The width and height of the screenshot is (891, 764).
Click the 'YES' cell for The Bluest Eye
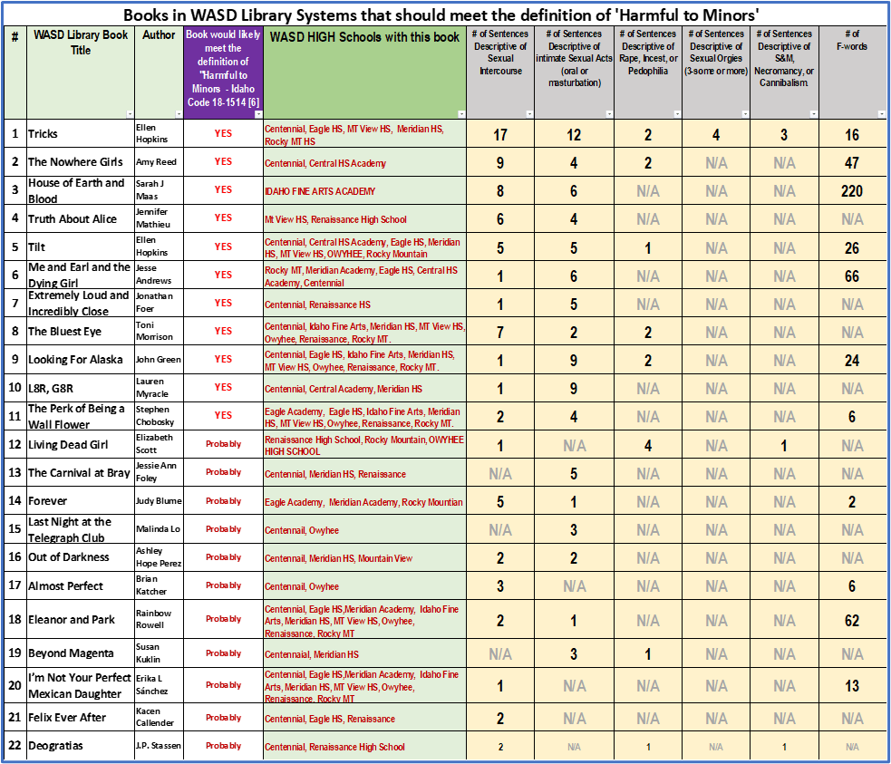click(223, 332)
